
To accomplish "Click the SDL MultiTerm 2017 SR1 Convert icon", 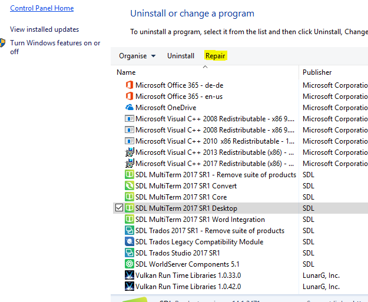I will [130, 186].
